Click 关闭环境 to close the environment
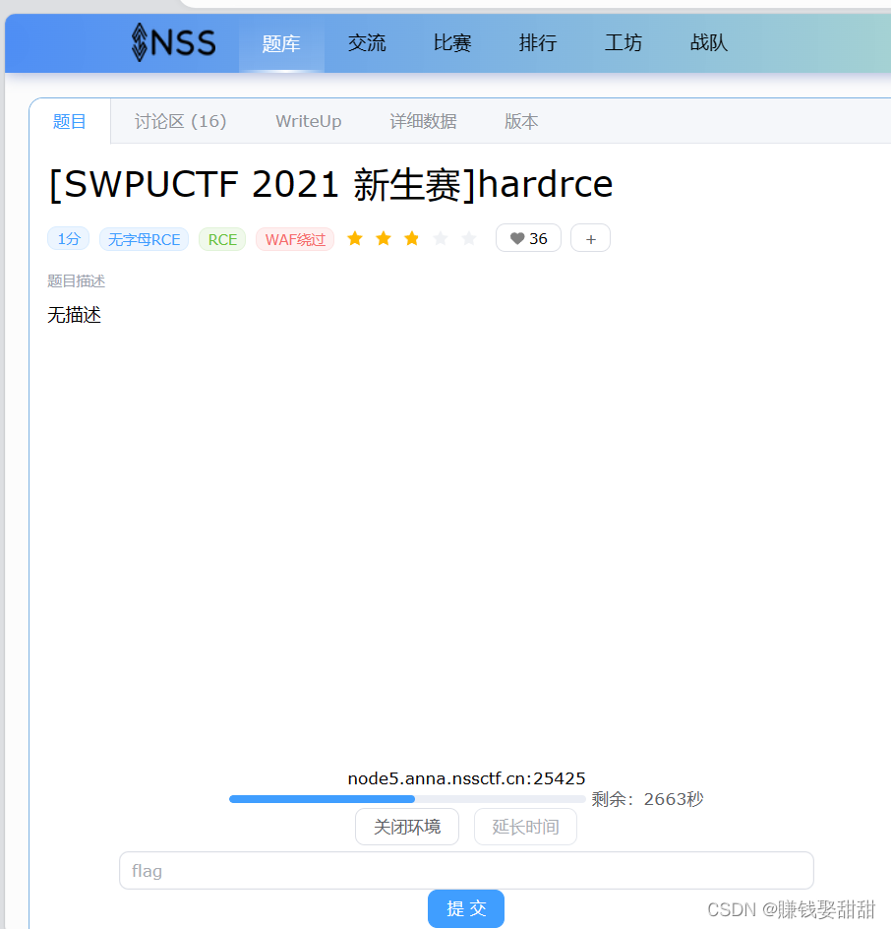This screenshot has width=891, height=929. 406,827
